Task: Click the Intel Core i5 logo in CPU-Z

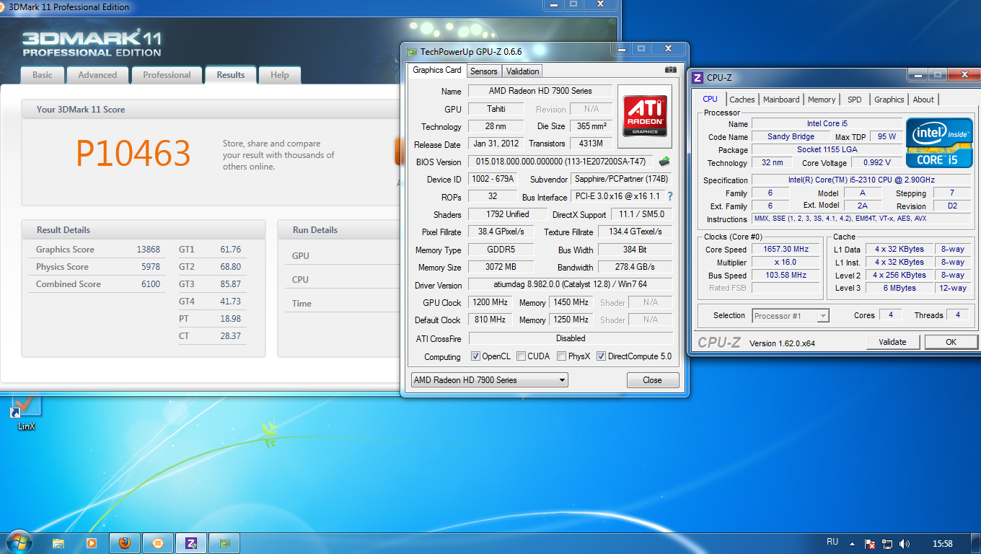Action: point(939,143)
